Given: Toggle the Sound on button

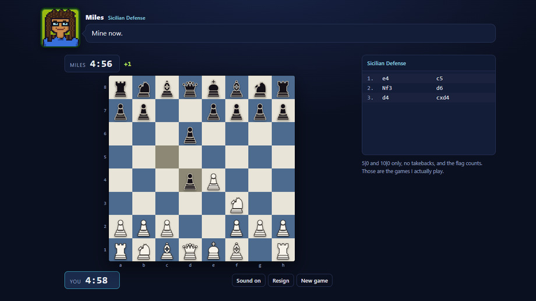Looking at the screenshot, I should click(249, 281).
